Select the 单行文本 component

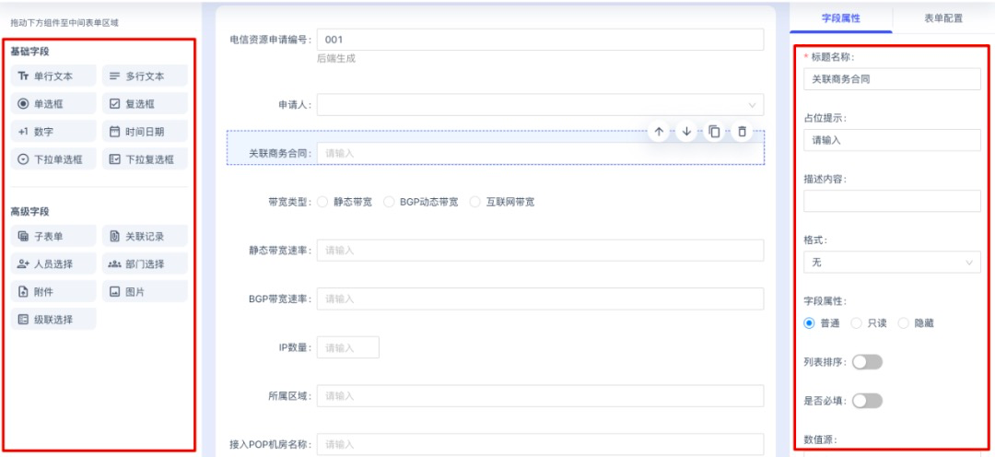click(53, 76)
